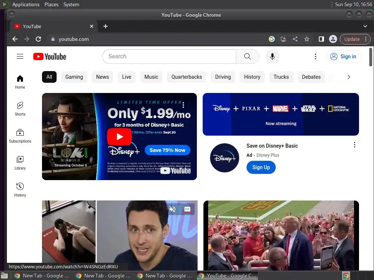Open History in sidebar
Screen dimensions: 374x280
[x=20, y=190]
